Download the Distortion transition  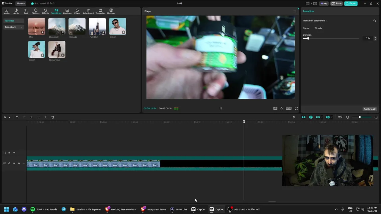coord(63,55)
